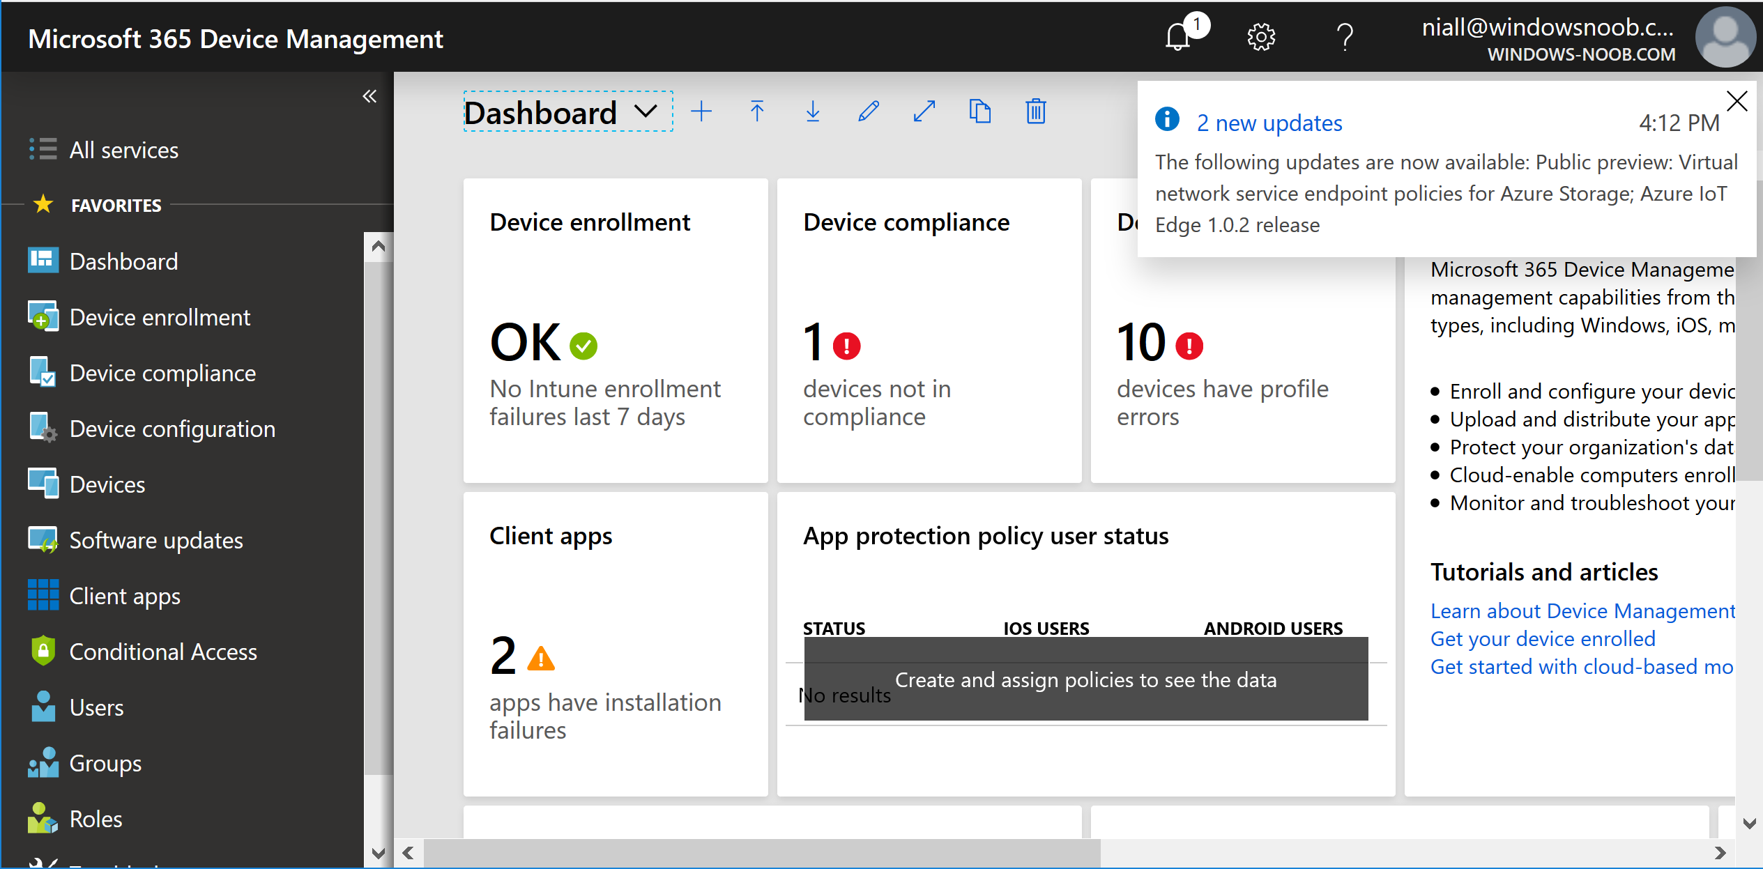Close the new updates notification
The width and height of the screenshot is (1763, 869).
pos(1737,102)
